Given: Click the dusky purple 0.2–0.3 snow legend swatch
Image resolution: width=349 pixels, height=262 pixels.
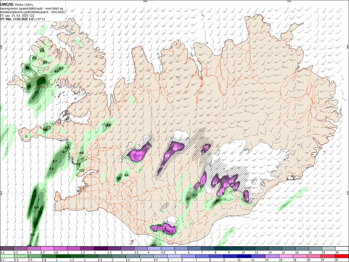Looking at the screenshot, I should coord(7,249).
